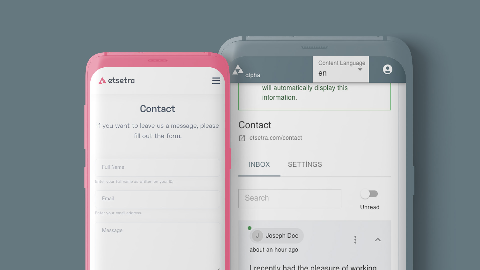Click the Search inbox field
This screenshot has height=270, width=480.
tap(289, 198)
